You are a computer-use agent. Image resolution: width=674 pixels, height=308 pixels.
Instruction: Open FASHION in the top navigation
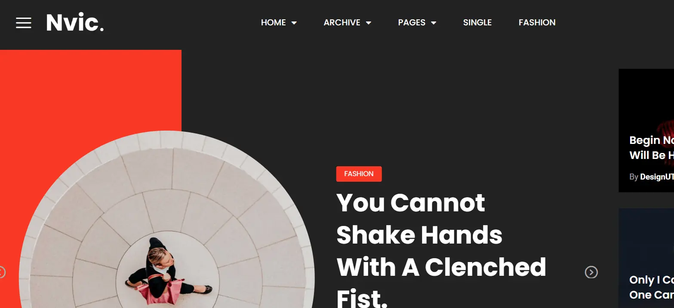(x=537, y=22)
